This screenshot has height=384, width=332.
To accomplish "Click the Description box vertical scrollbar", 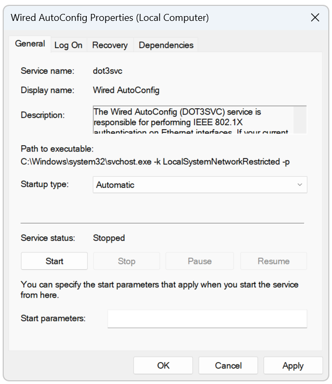I will (x=300, y=120).
